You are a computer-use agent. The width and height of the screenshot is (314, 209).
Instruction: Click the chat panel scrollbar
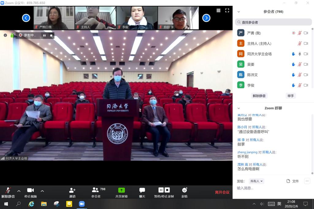pyautogui.click(x=312, y=144)
